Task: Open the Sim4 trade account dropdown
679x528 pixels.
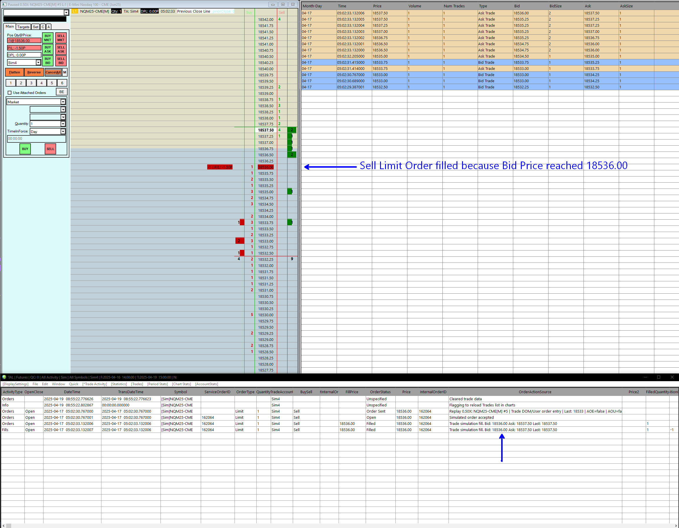Action: point(38,63)
